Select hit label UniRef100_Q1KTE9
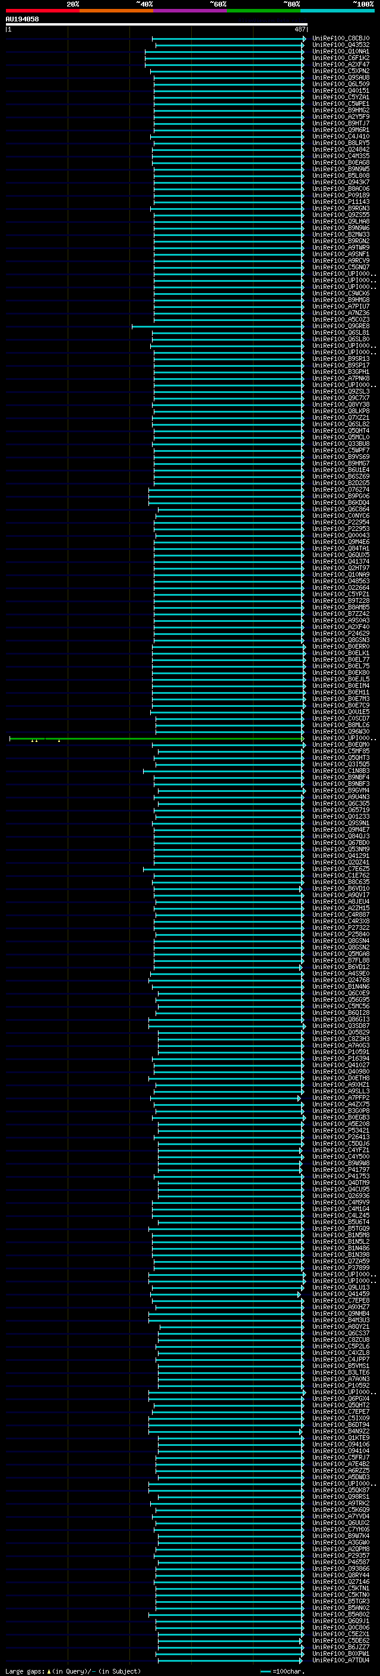 point(340,1438)
